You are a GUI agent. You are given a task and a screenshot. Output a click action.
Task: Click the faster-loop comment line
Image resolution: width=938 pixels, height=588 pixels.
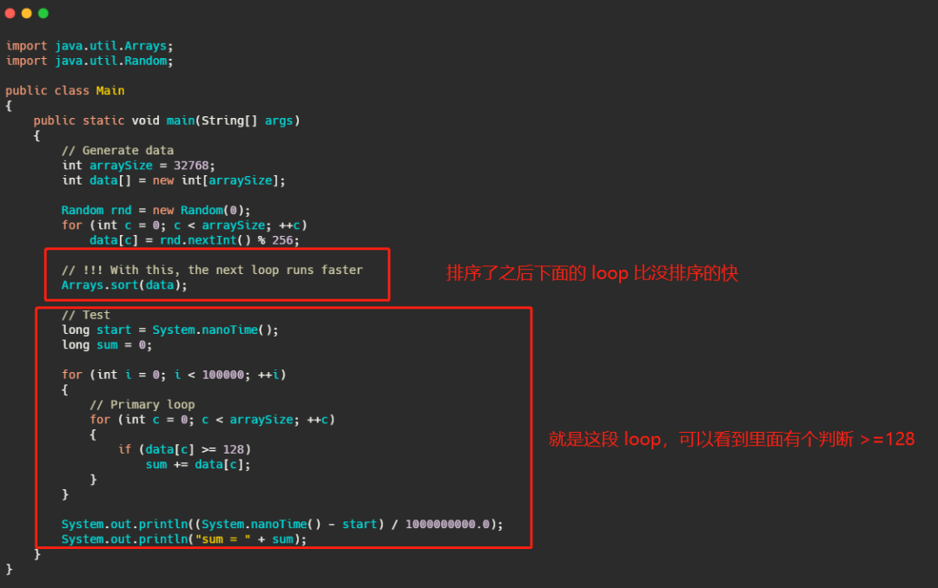click(x=212, y=270)
